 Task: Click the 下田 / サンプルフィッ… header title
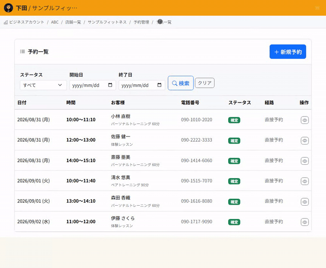point(46,8)
